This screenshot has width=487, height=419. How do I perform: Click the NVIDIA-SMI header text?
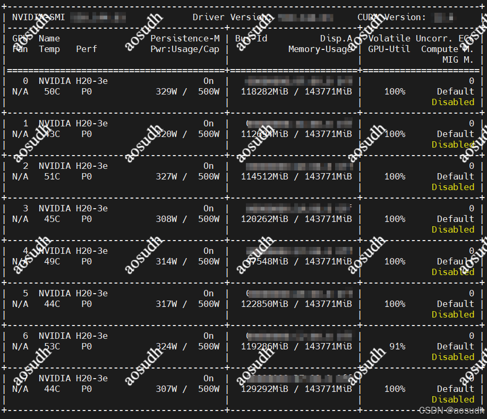[x=39, y=17]
